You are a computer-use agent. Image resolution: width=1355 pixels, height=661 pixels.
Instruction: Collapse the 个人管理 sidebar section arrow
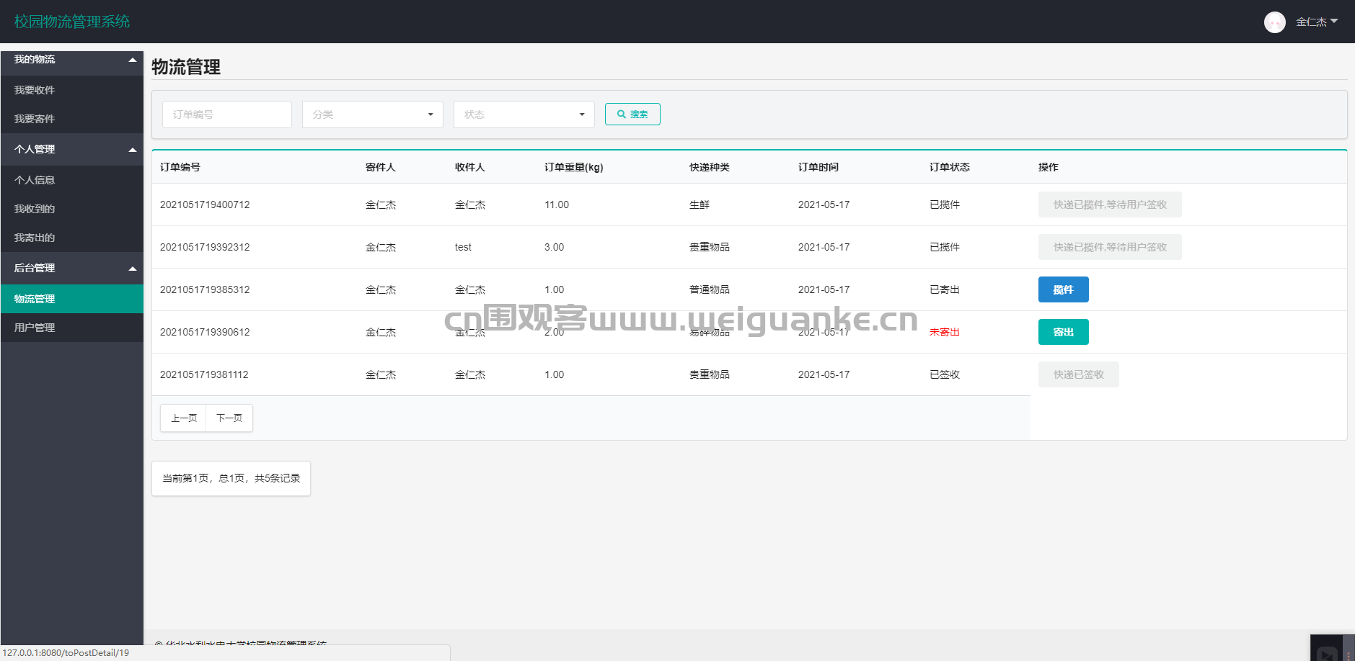(133, 150)
